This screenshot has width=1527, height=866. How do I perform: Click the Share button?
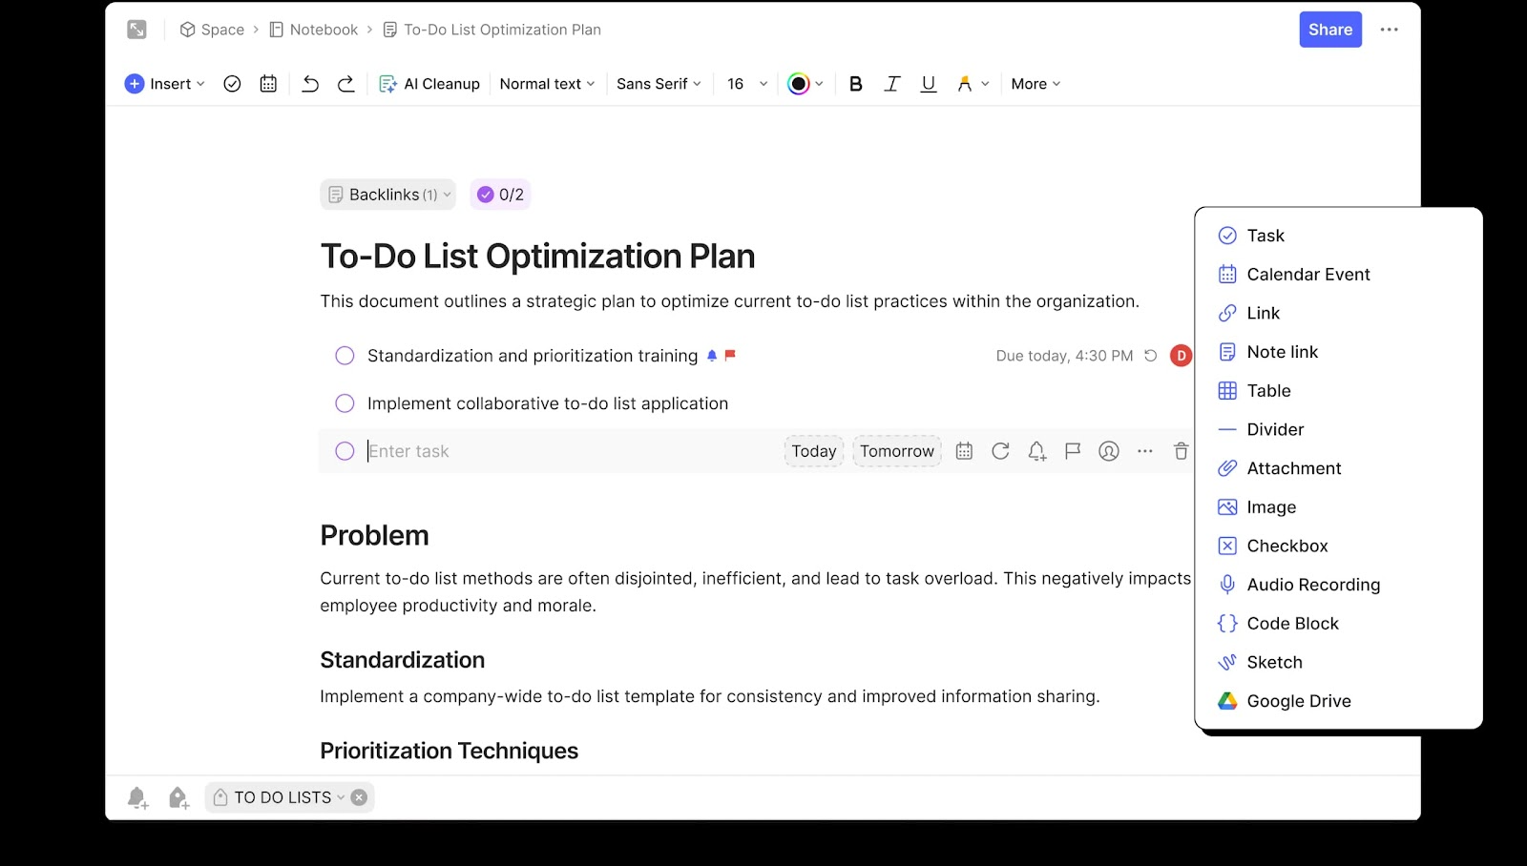(1329, 30)
